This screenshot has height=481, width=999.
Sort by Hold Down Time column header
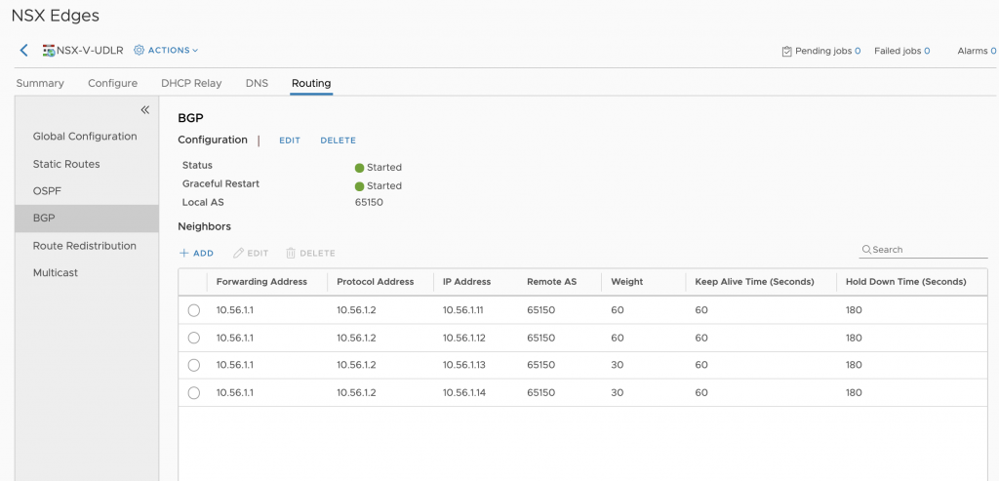tap(906, 282)
